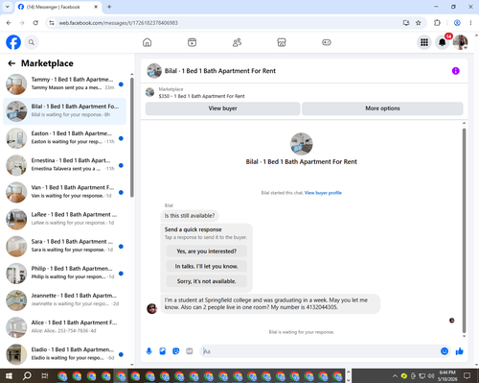Click the conversation list scrollbar
This screenshot has width=479, height=383.
(x=132, y=137)
